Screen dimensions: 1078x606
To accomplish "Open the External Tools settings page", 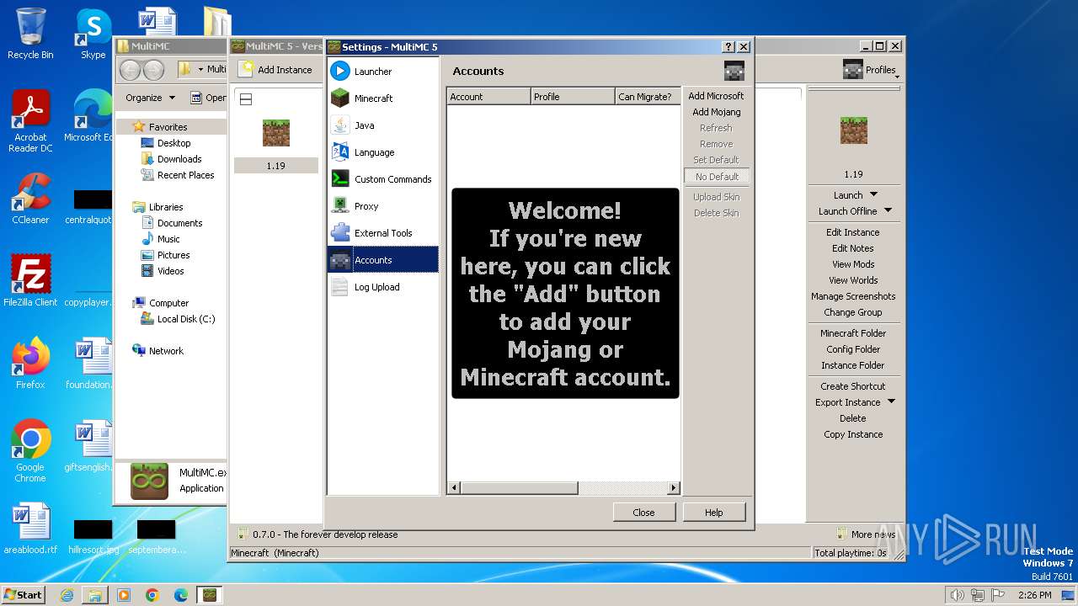I will click(x=383, y=233).
